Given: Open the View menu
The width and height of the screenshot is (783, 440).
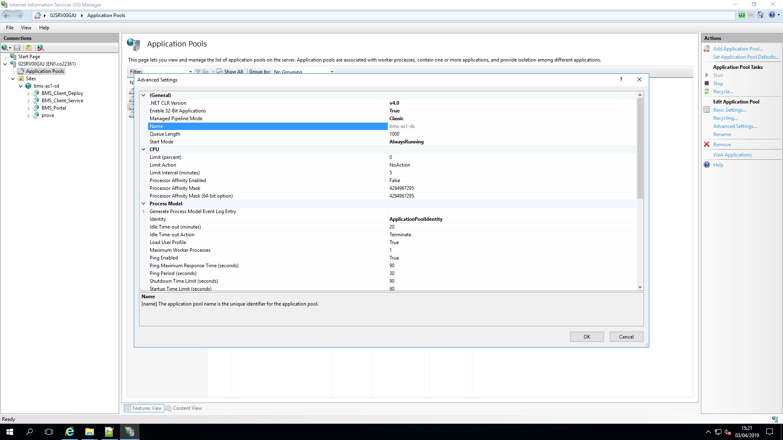Looking at the screenshot, I should pos(26,28).
